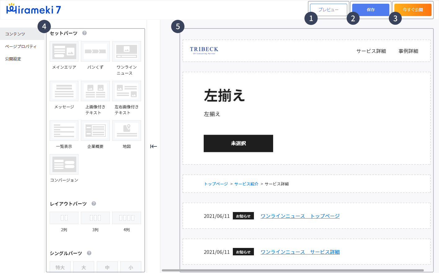Collapse the parts panel with the arrow
This screenshot has width=439, height=273.
point(153,146)
